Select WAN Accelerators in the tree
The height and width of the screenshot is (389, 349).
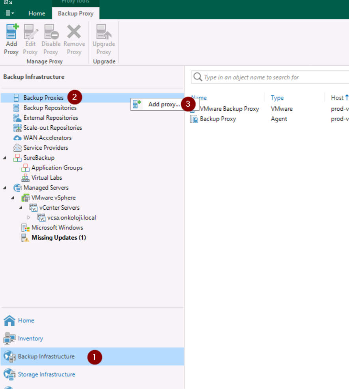[x=47, y=138]
